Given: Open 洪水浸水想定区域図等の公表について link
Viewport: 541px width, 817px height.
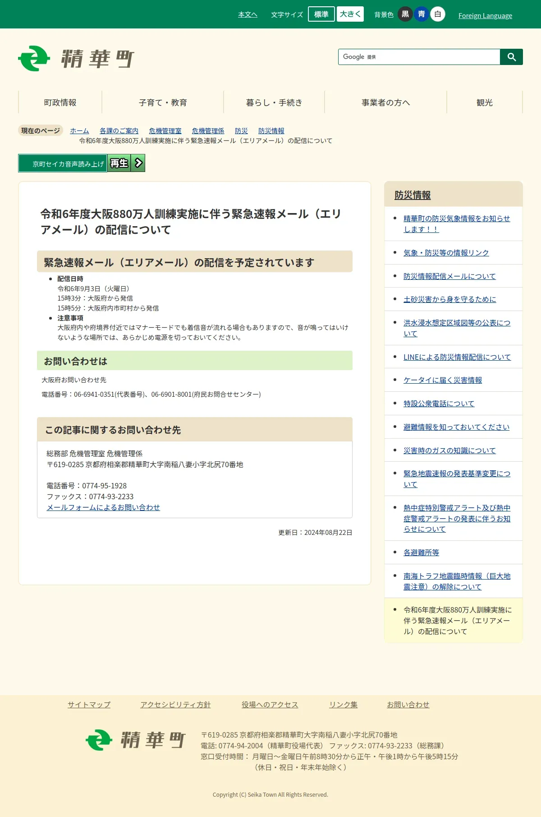Looking at the screenshot, I should [x=457, y=328].
